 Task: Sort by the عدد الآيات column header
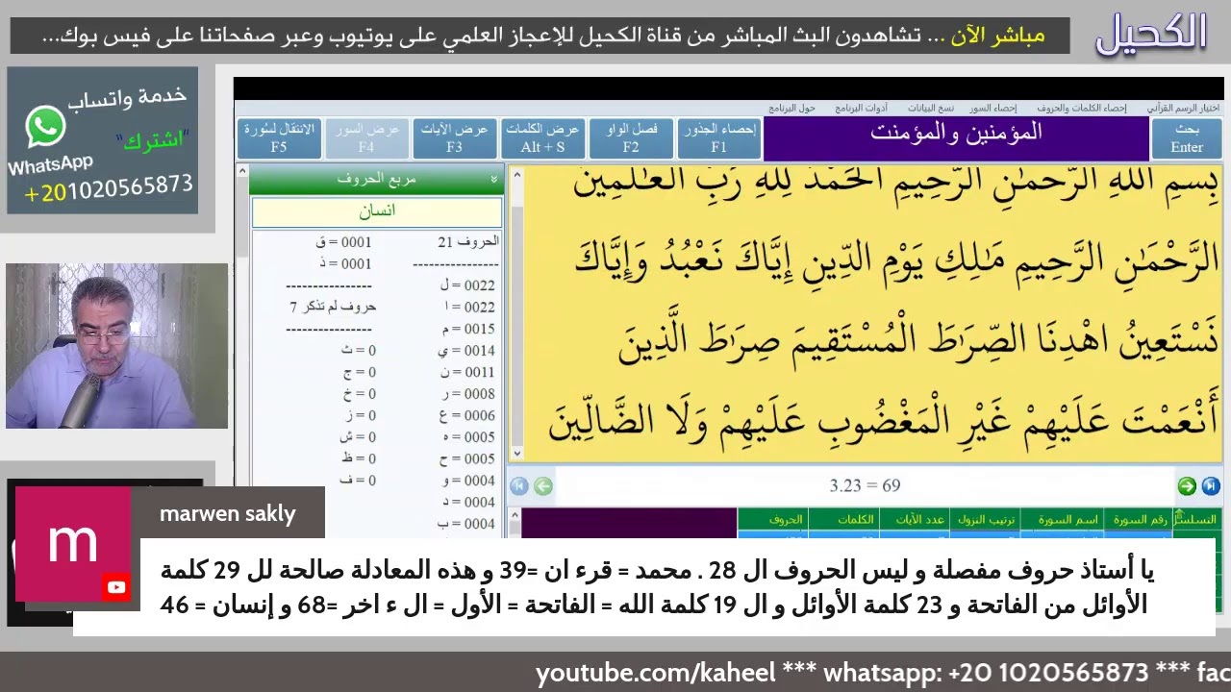(x=914, y=520)
